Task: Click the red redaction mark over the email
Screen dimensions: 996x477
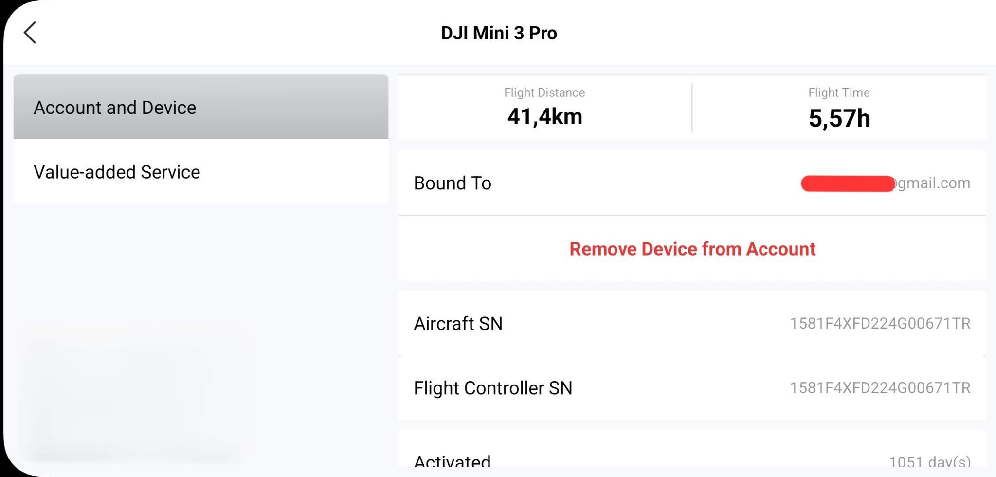Action: pos(847,183)
